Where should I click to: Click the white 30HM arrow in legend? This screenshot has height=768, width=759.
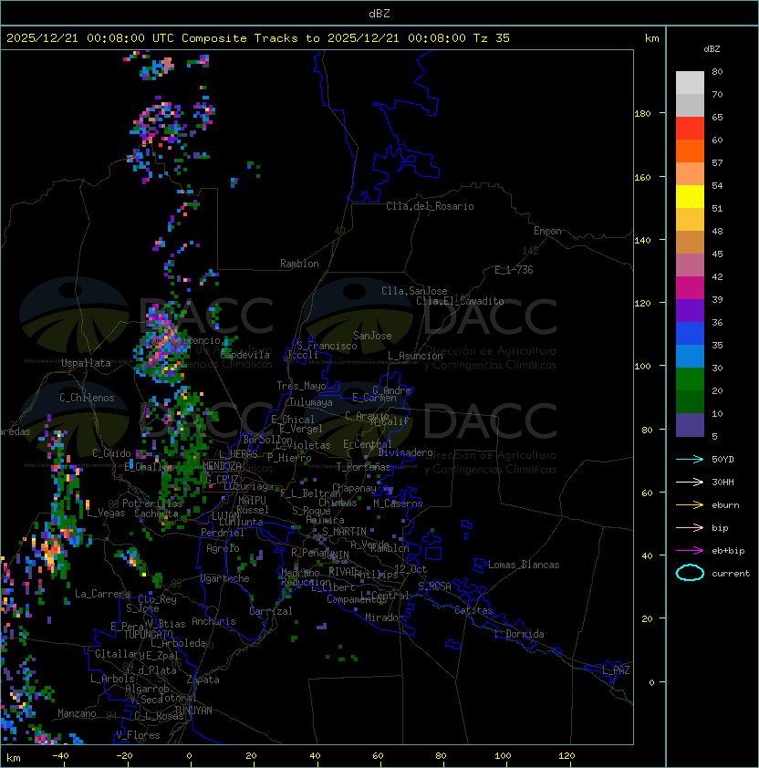pyautogui.click(x=690, y=482)
